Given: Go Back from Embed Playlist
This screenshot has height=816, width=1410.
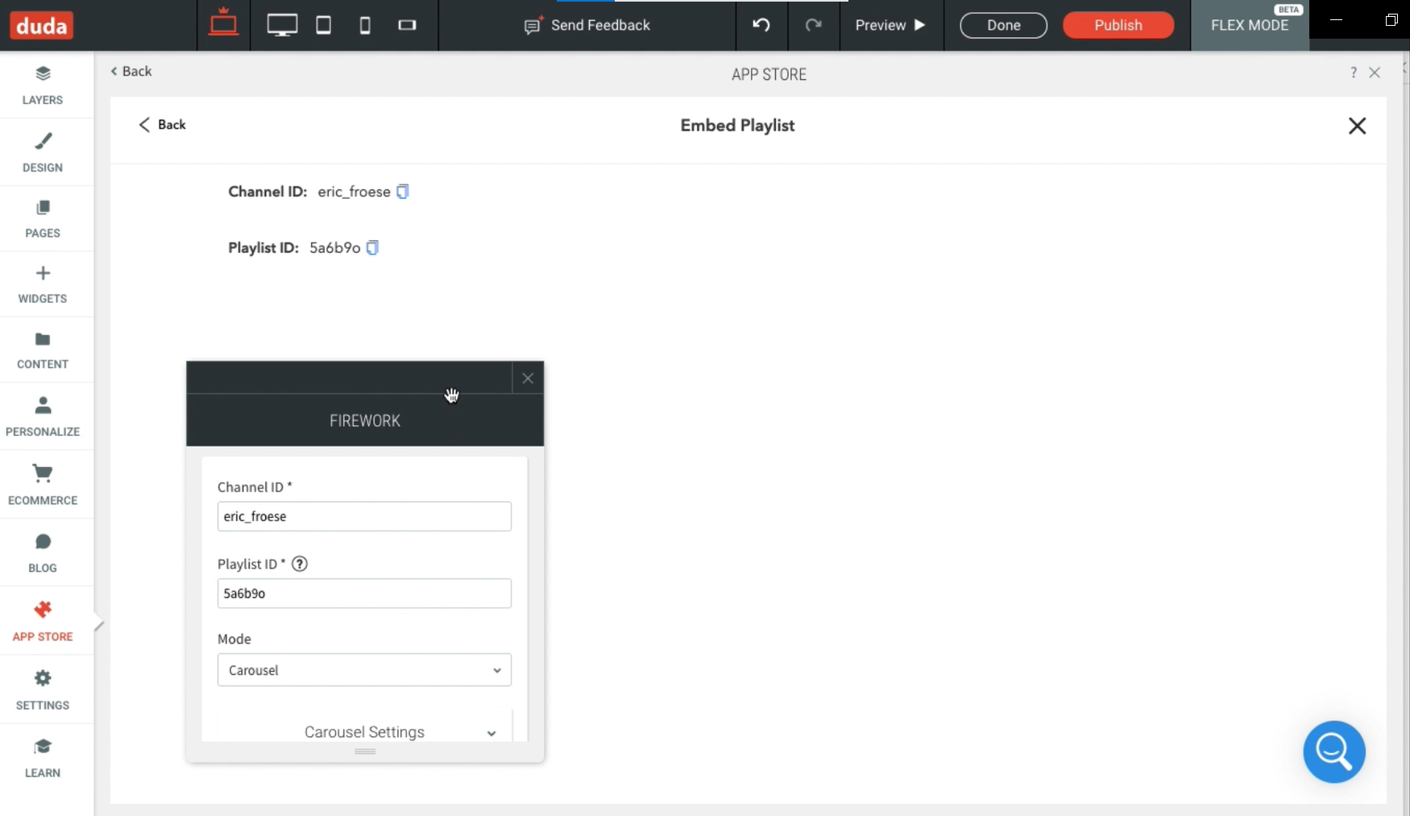Looking at the screenshot, I should (x=161, y=124).
